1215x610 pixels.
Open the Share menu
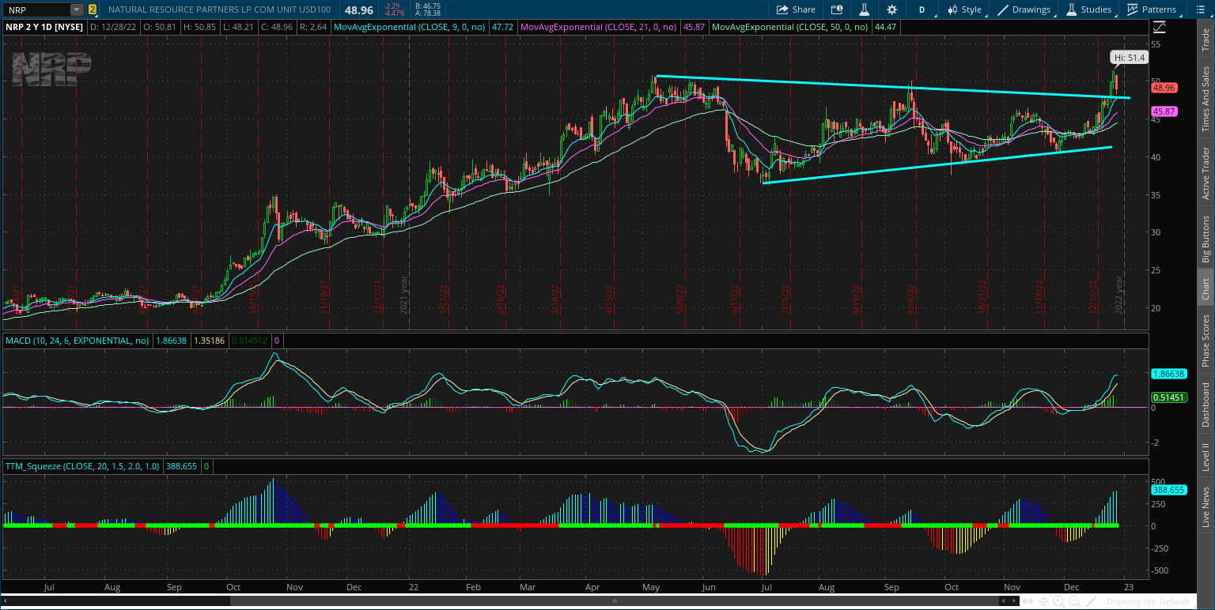click(796, 9)
